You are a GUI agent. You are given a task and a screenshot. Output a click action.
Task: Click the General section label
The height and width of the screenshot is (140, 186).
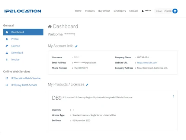(x=9, y=25)
